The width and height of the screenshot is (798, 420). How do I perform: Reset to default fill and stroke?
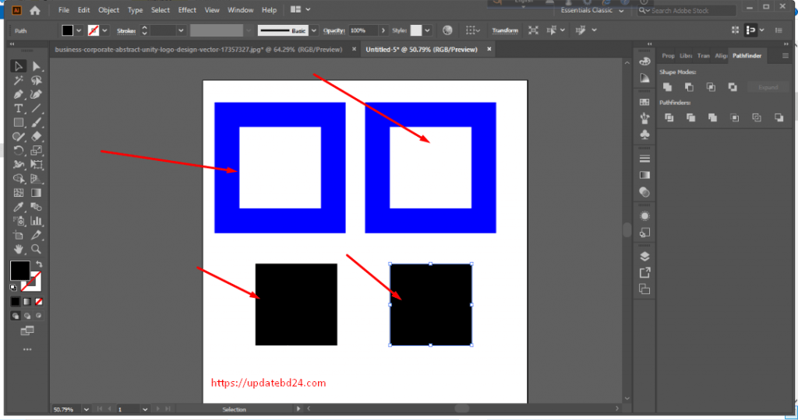[x=13, y=287]
